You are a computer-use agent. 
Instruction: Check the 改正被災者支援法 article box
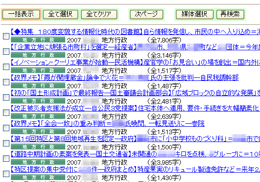[6, 112]
